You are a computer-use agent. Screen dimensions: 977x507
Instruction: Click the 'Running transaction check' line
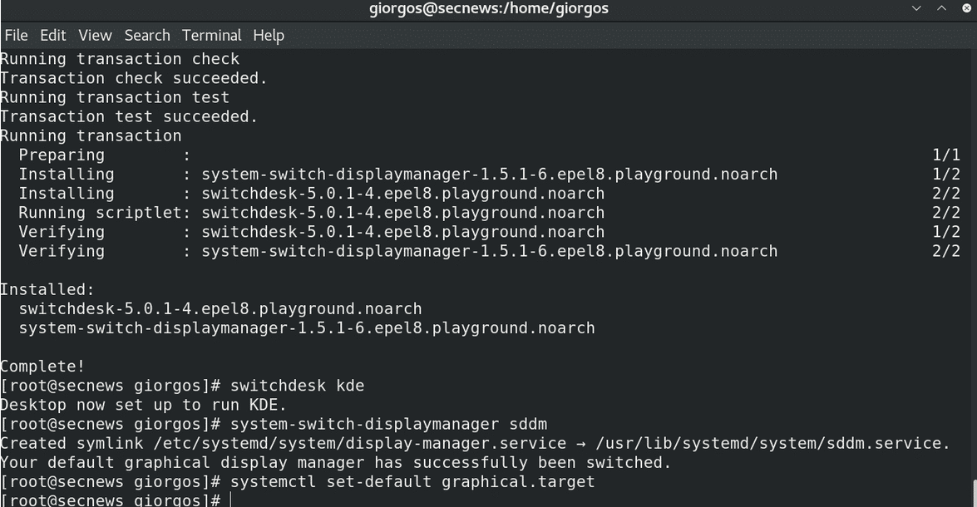120,58
